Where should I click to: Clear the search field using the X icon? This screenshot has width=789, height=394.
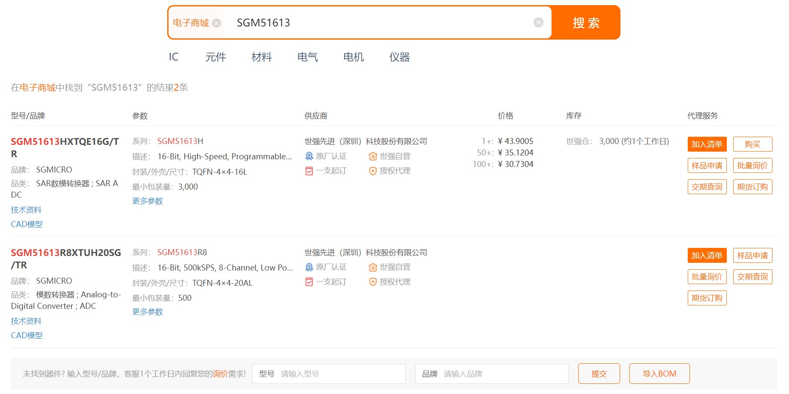[x=538, y=22]
